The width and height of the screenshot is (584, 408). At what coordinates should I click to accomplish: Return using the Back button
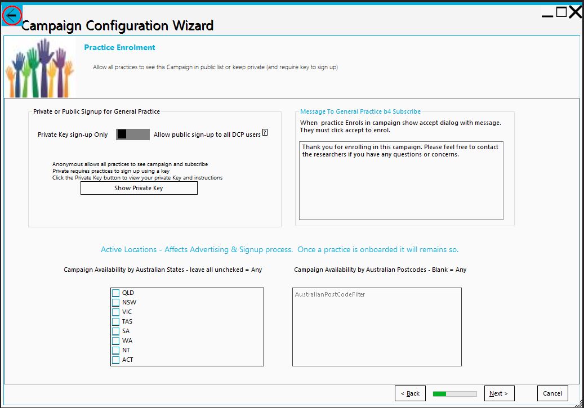pyautogui.click(x=410, y=393)
